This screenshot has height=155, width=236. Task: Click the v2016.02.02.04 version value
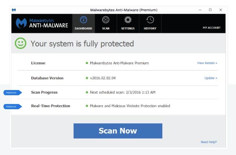click(x=103, y=78)
